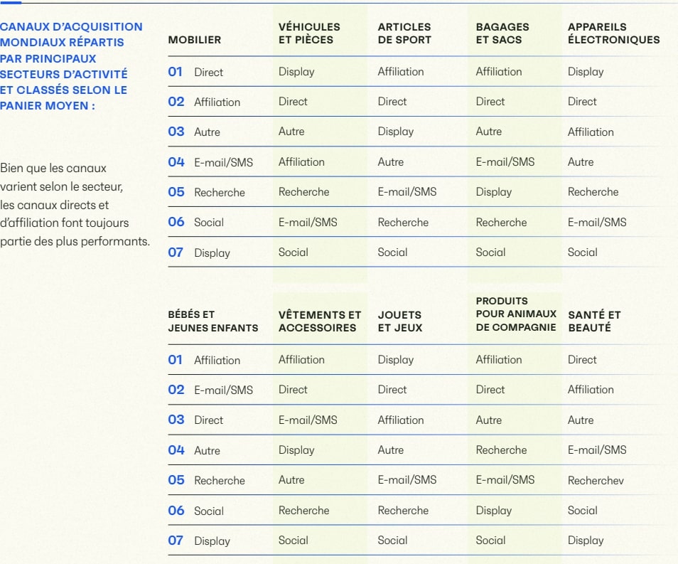Viewport: 678px width, 564px height.
Task: Click the blue CANAUX D'ACQUISITION MONDIAUX title
Action: (x=71, y=66)
